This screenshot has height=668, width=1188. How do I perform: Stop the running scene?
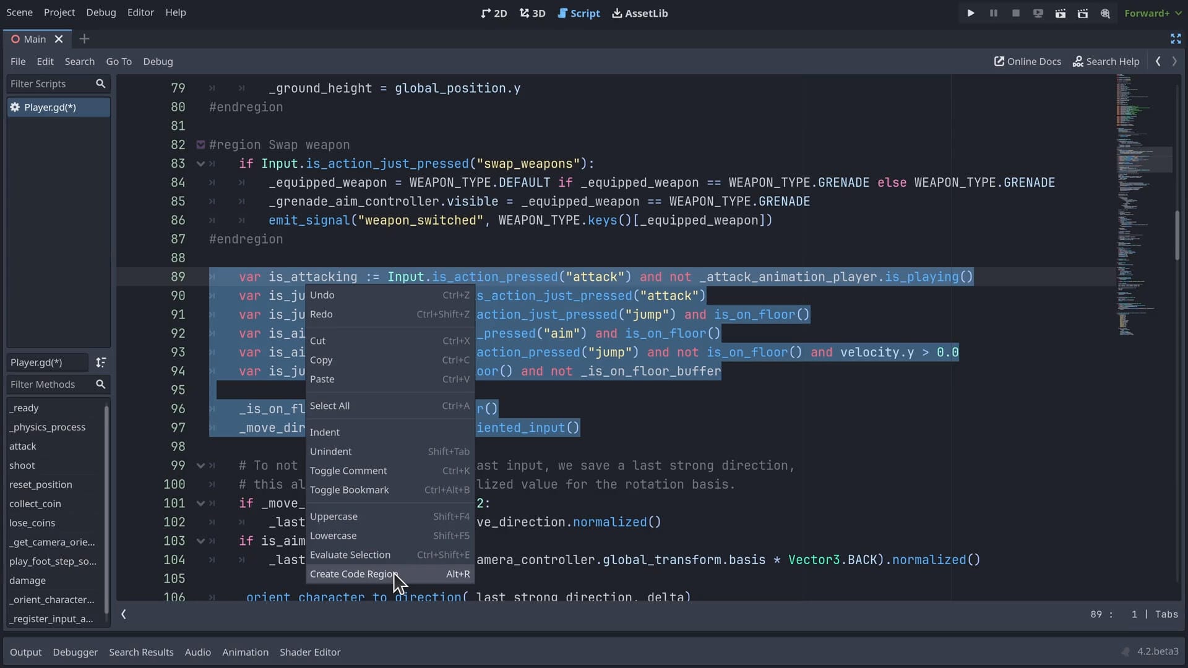(1015, 12)
